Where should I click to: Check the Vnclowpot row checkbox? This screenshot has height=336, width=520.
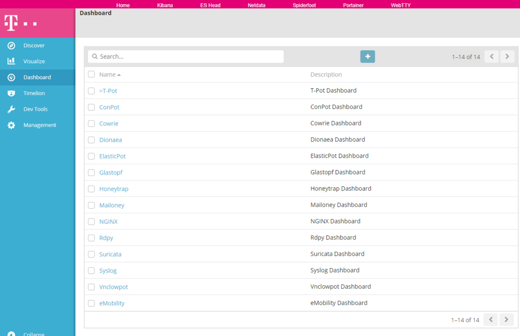point(91,287)
